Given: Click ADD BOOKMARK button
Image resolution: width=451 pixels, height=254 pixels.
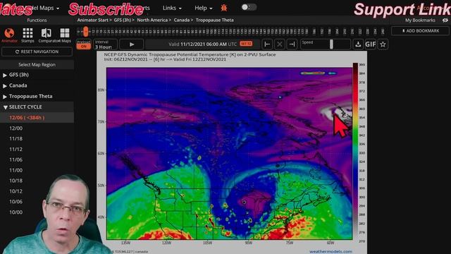Looking at the screenshot, I should coord(420,31).
